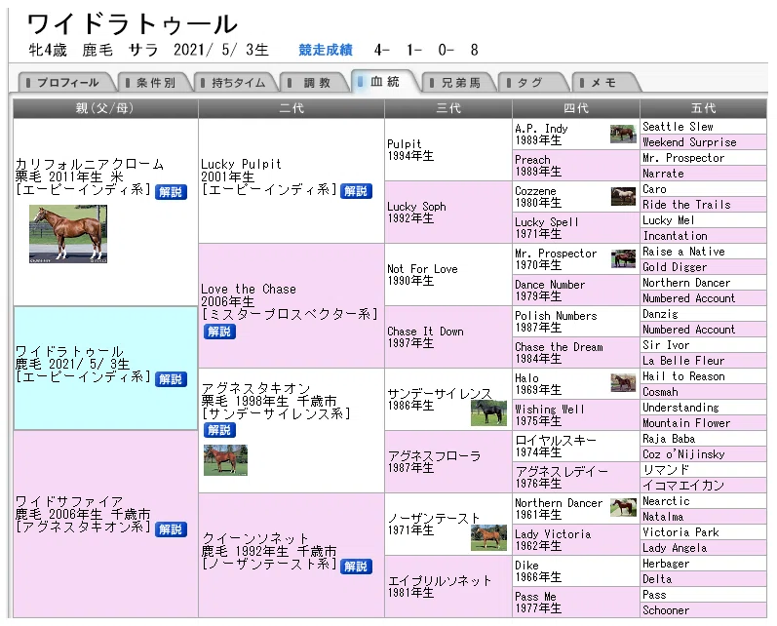Select Nearctic entry
The image size is (777, 626).
(x=703, y=501)
